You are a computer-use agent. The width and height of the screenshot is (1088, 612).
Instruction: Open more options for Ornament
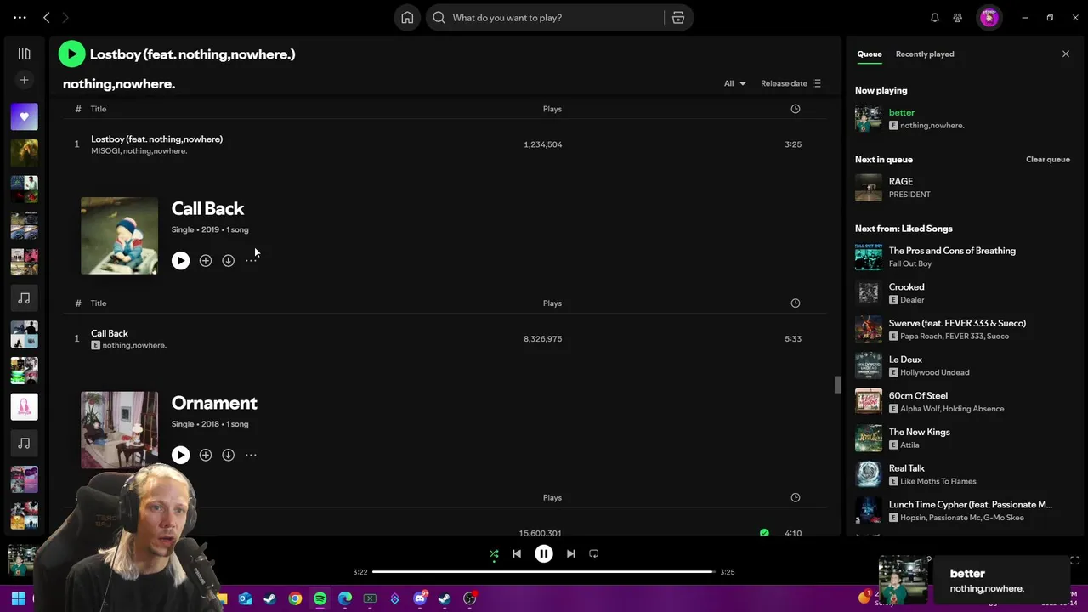pyautogui.click(x=251, y=456)
